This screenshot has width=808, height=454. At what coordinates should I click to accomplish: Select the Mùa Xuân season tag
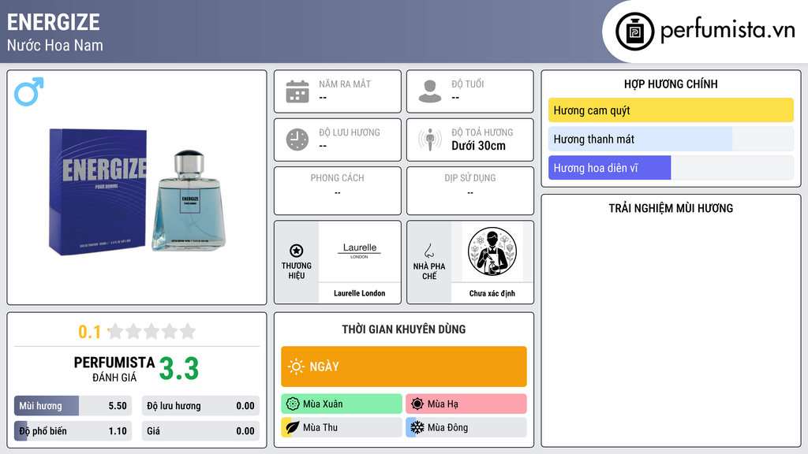tap(342, 404)
